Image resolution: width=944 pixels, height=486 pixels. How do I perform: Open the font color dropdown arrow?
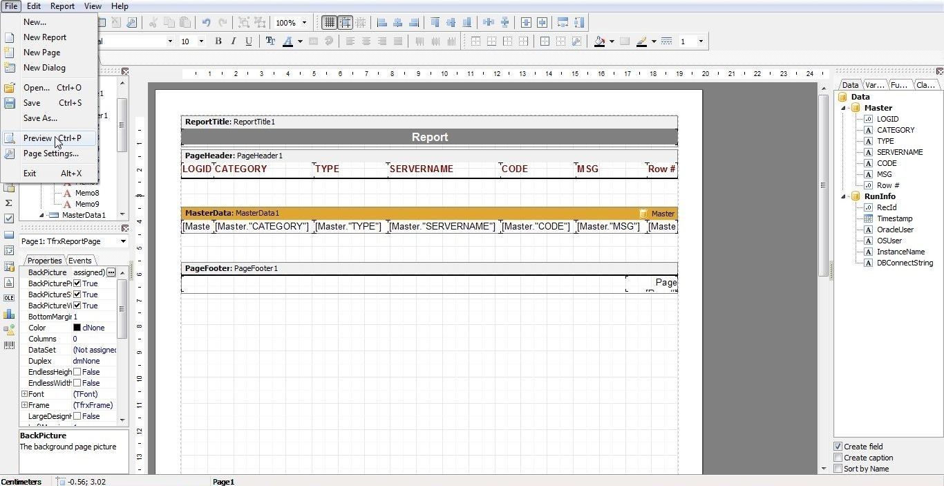300,41
